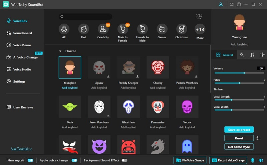Open the user account icon
This screenshot has width=267, height=165.
pyautogui.click(x=221, y=4)
